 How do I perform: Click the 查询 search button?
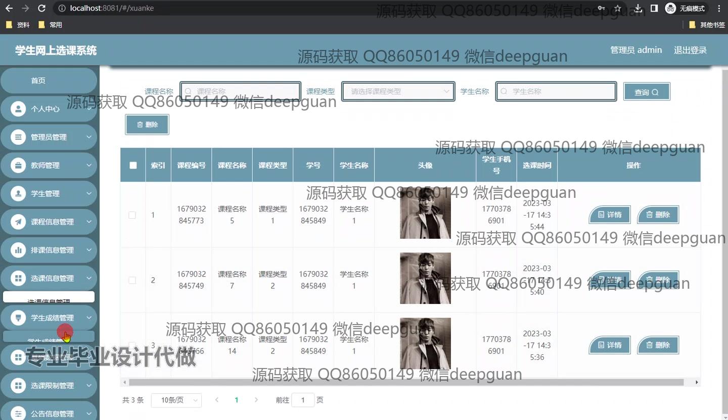coord(647,92)
